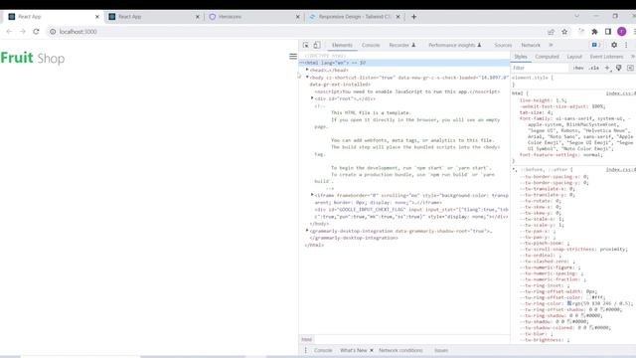Click the blue issues counter badge

tap(596, 45)
